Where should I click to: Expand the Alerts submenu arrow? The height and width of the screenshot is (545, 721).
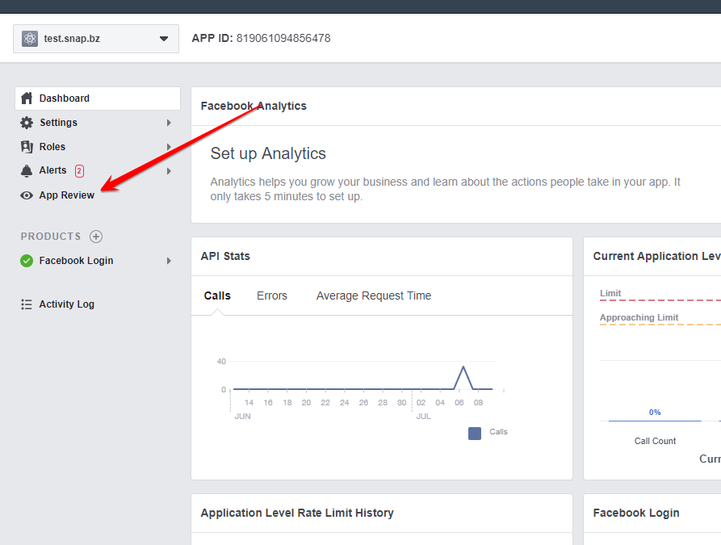[169, 171]
